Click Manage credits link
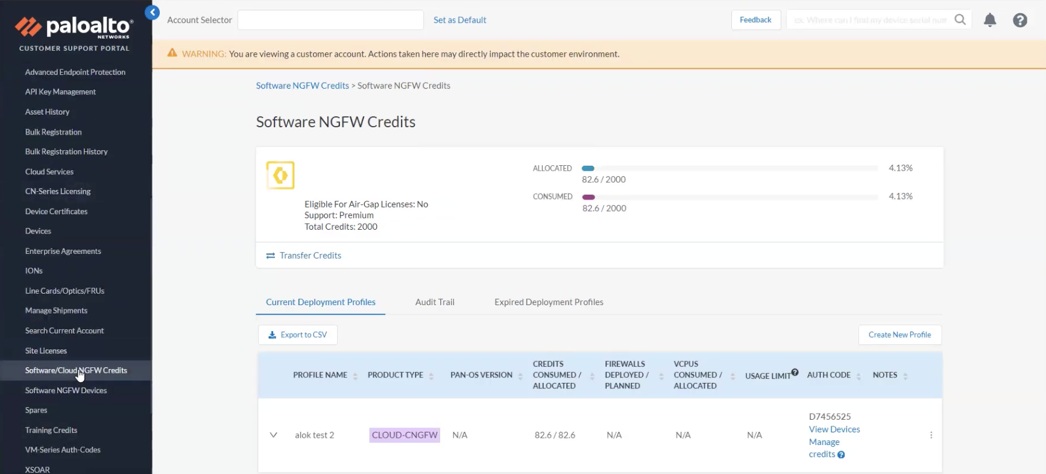Image resolution: width=1046 pixels, height=474 pixels. (824, 448)
